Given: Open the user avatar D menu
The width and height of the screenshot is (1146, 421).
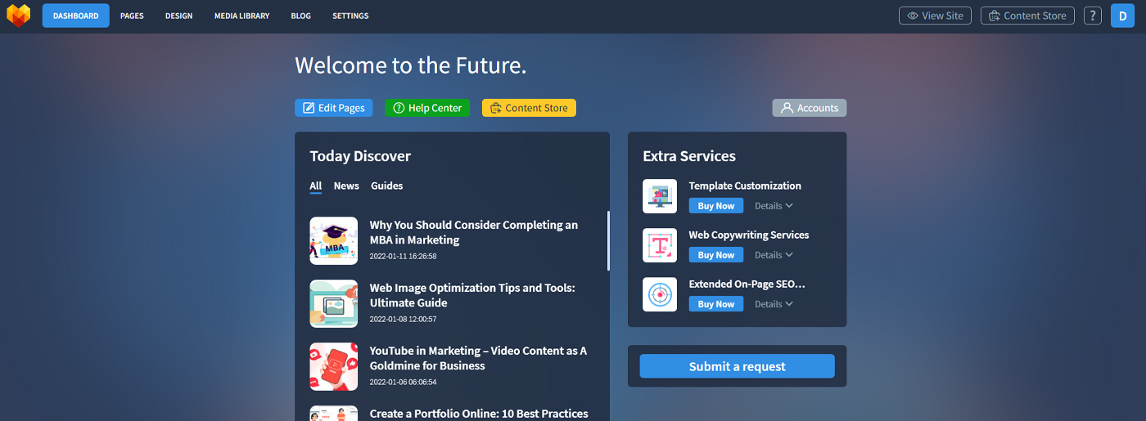Looking at the screenshot, I should 1122,16.
